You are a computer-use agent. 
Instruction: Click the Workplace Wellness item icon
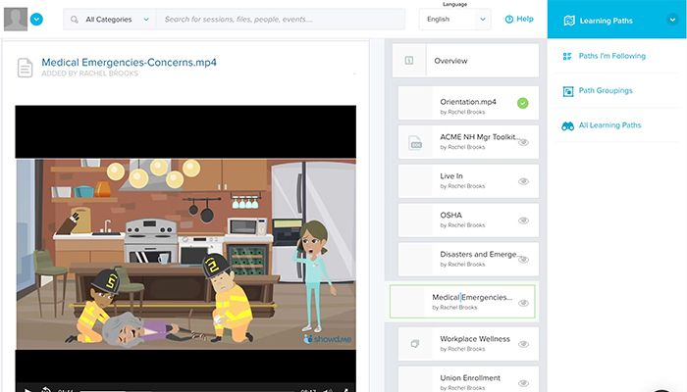(415, 343)
